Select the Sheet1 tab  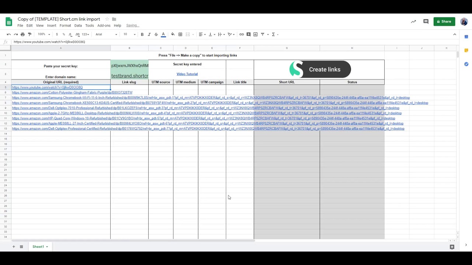pyautogui.click(x=40, y=247)
